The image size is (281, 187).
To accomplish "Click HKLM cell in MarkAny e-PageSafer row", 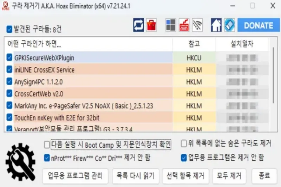I will (x=194, y=106).
